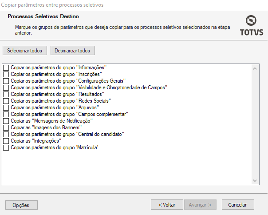This screenshot has width=268, height=215.
Task: Click the Desmarcar todos button
Action: [x=72, y=51]
